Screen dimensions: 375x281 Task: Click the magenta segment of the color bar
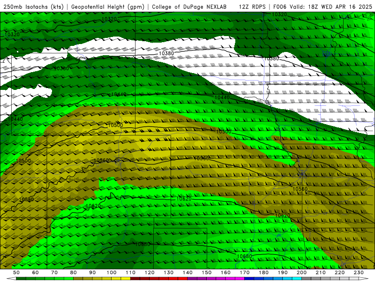click(240, 278)
